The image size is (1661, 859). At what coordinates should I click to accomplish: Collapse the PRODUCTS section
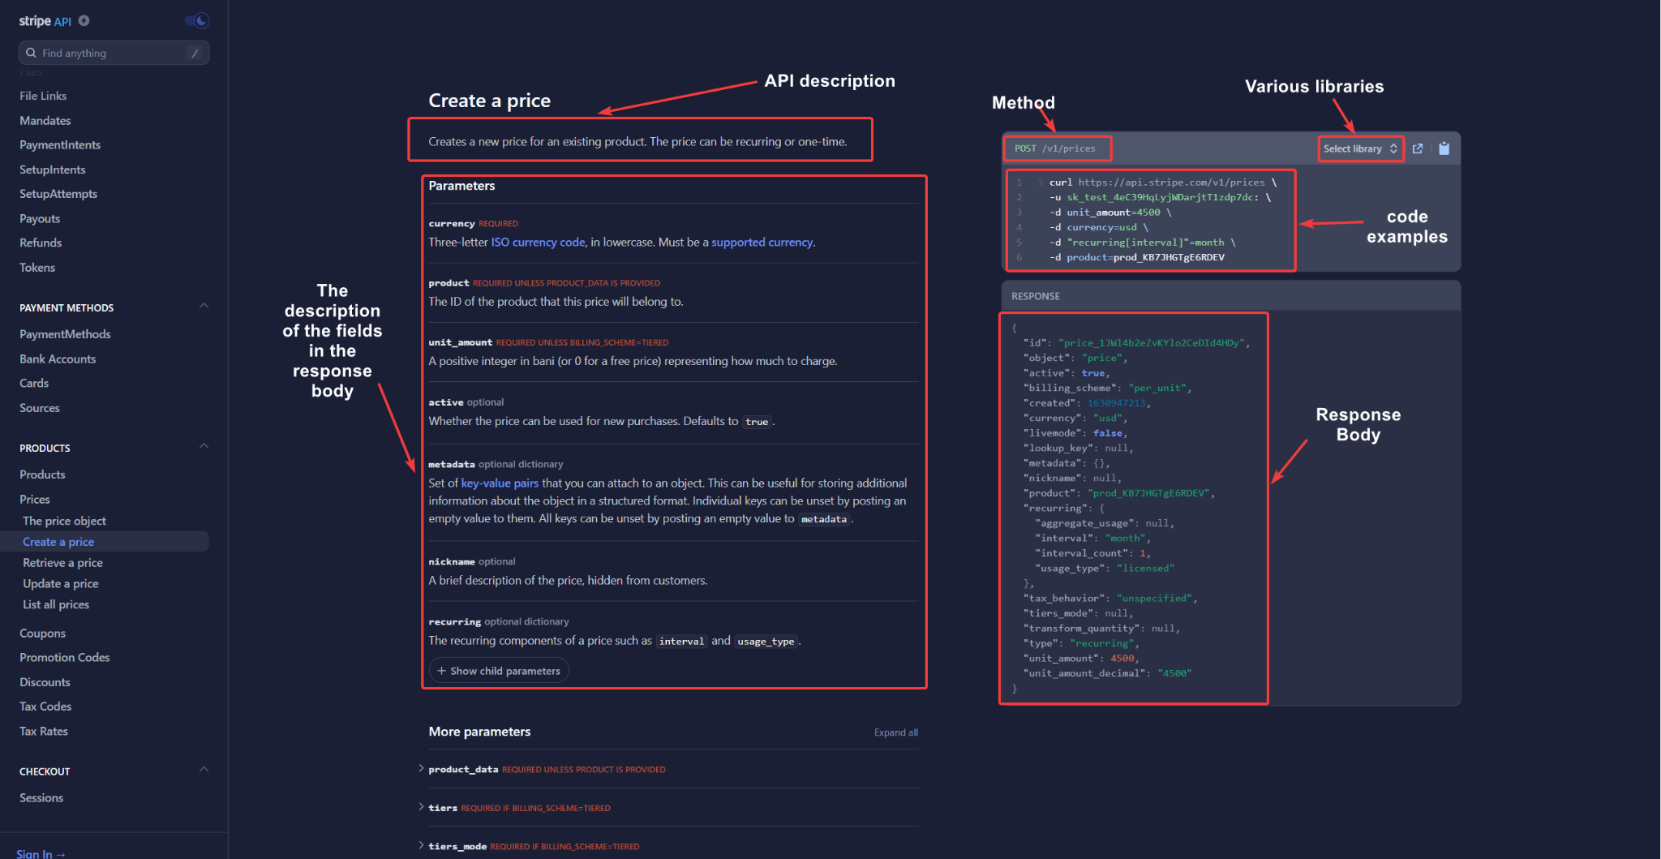click(204, 446)
